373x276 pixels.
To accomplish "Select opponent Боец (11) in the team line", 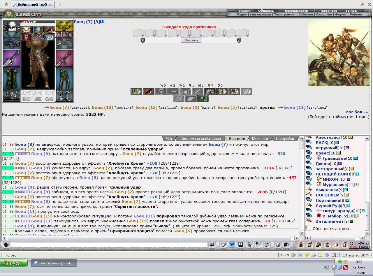I will (x=295, y=107).
